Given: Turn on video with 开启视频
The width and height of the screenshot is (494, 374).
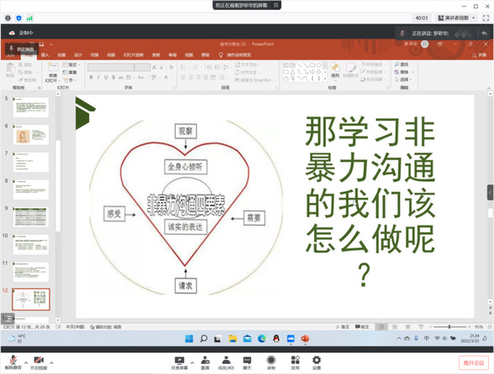Looking at the screenshot, I should click(x=39, y=362).
